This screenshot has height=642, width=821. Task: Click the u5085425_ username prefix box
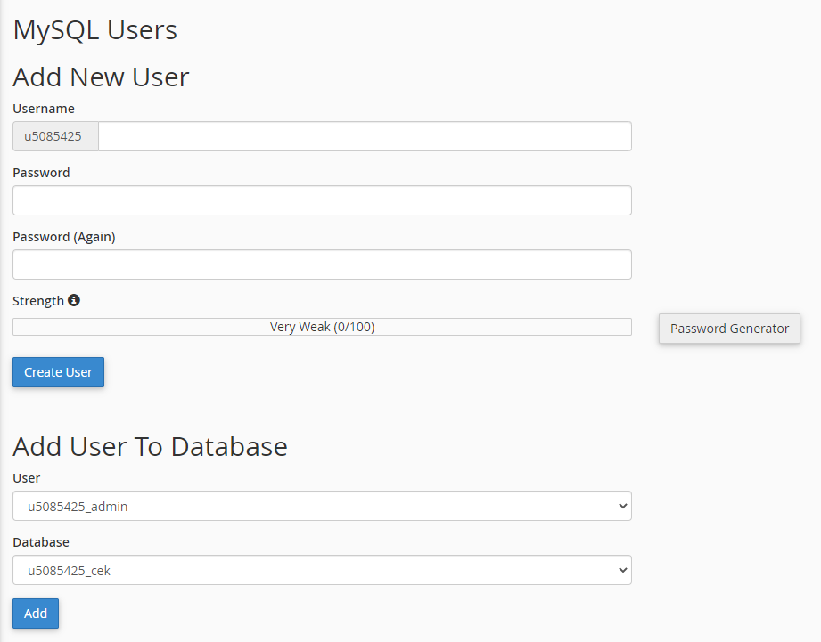55,136
